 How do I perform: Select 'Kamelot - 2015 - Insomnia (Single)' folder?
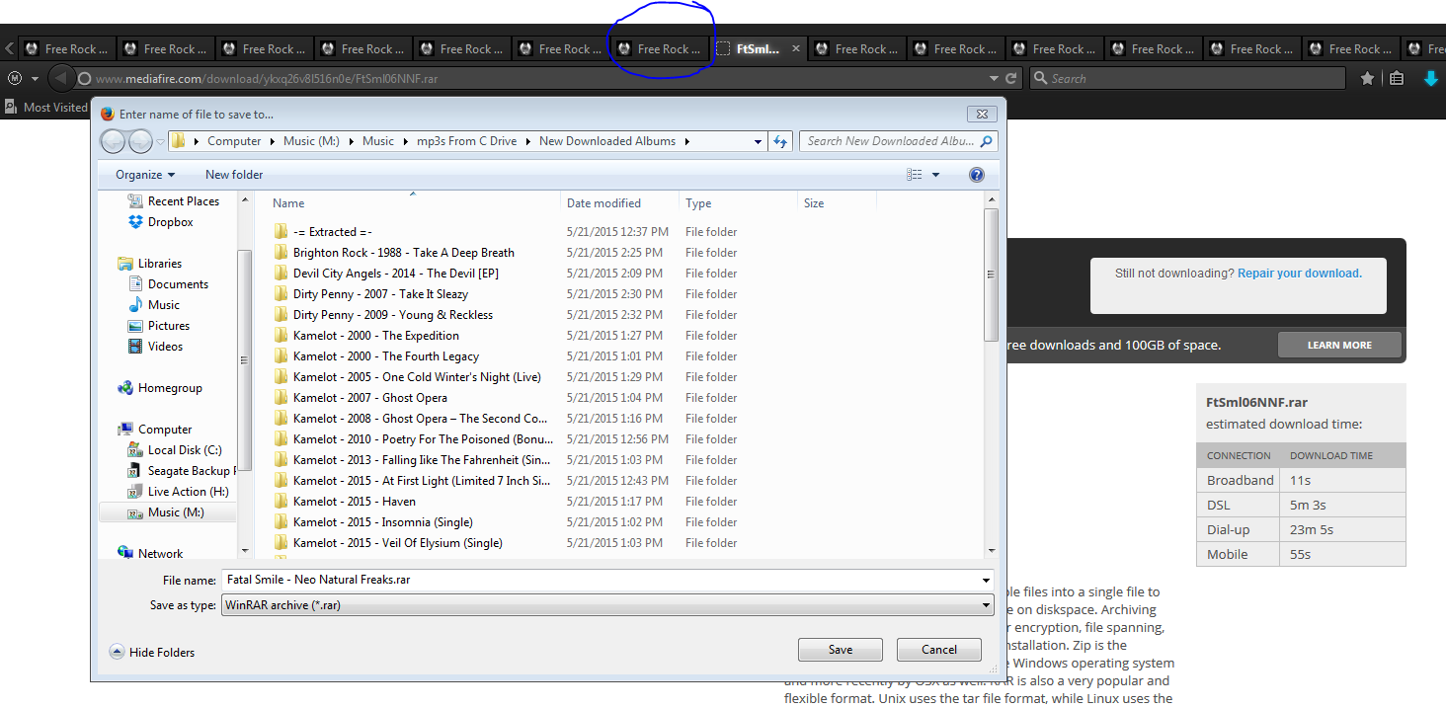(383, 522)
